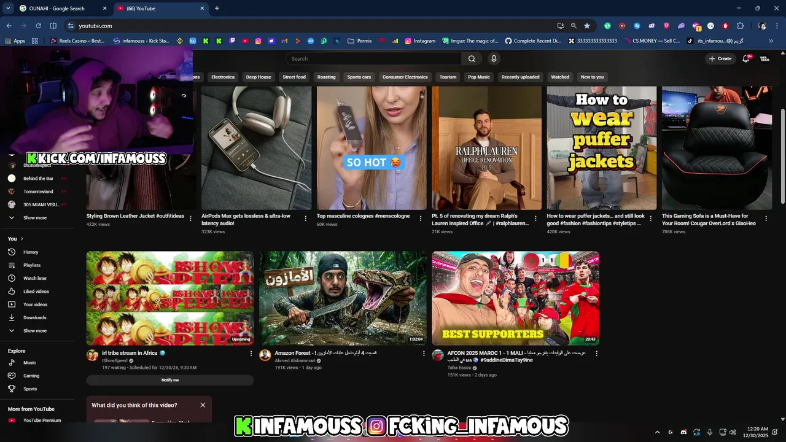
Task: Open Music under Explore
Action: (29, 363)
